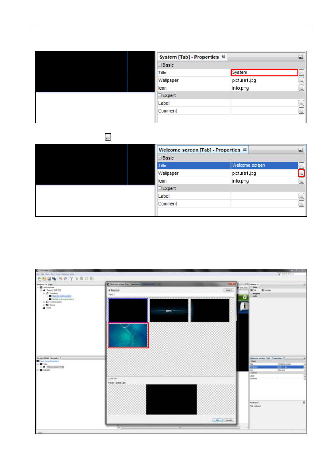Click the Import button in Wallpaper dialog
The image size is (334, 472).
point(229,290)
